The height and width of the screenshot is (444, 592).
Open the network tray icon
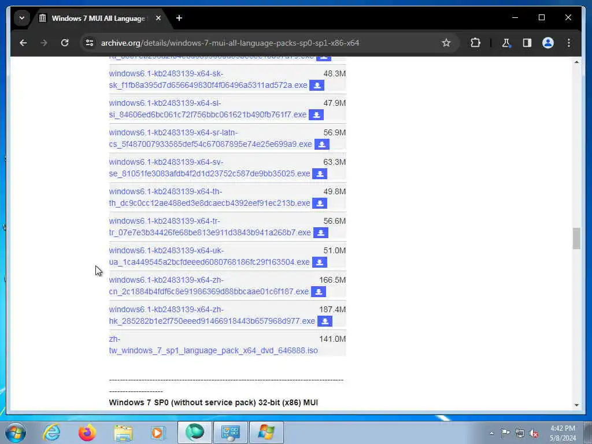click(x=520, y=433)
